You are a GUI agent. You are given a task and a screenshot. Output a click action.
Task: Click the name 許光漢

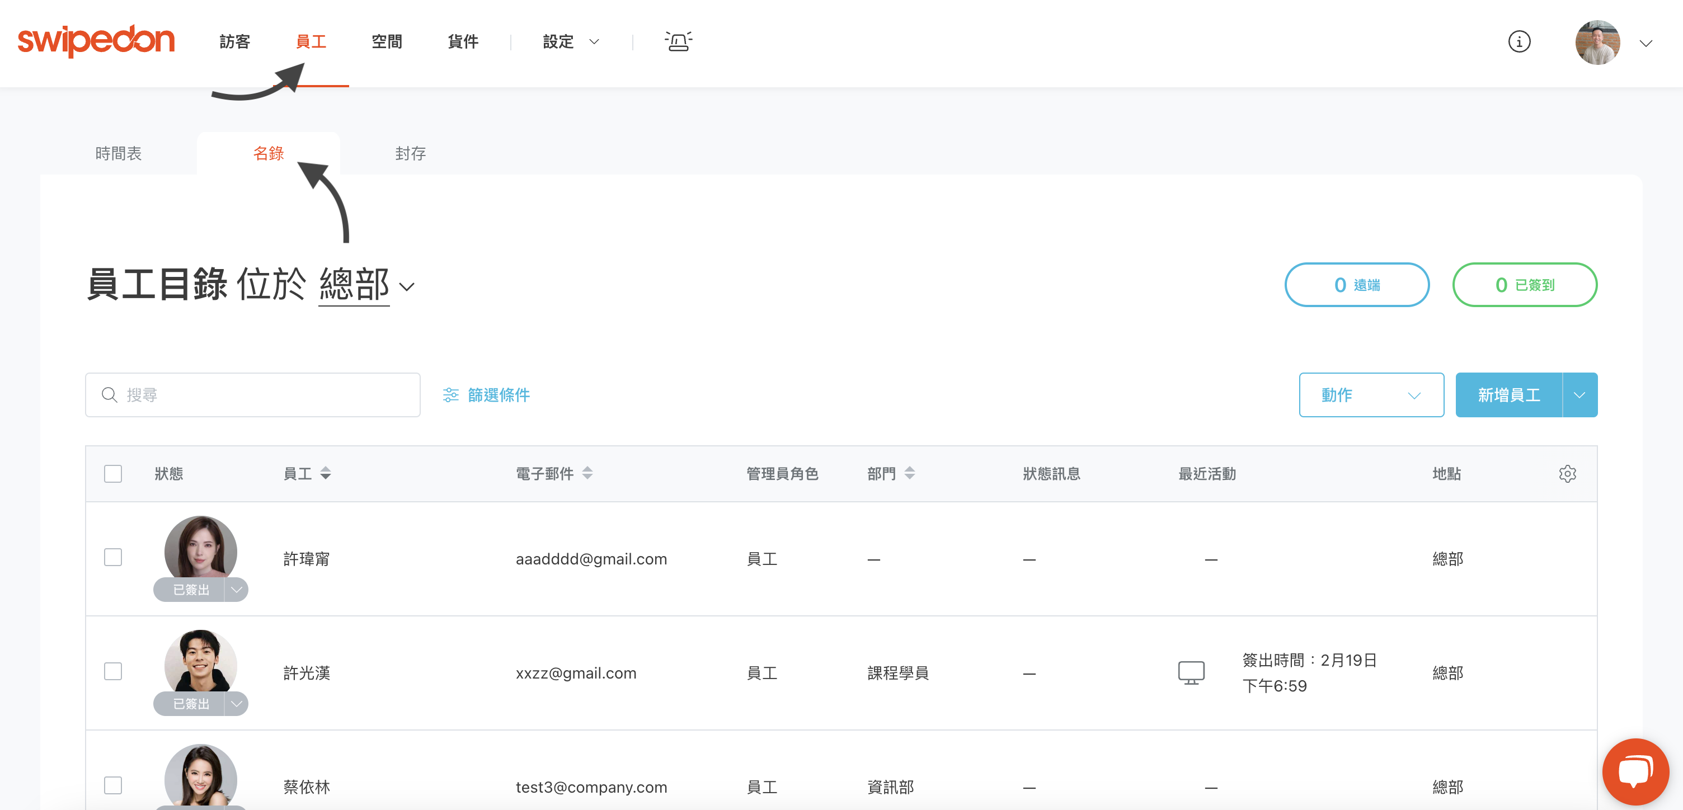click(307, 673)
